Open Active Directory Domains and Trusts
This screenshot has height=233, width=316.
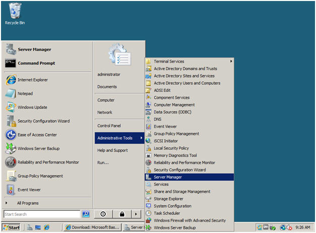tap(189, 69)
